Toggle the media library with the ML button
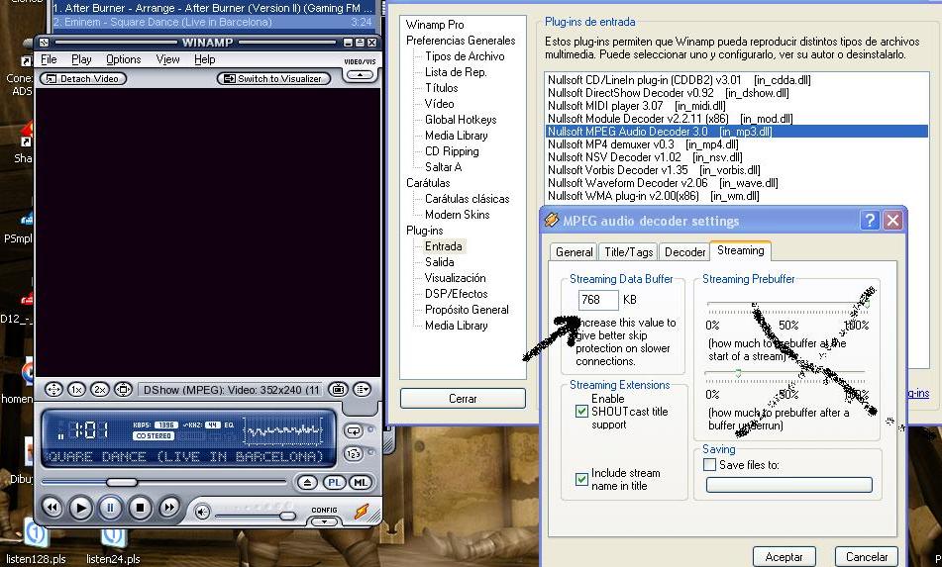 [360, 483]
